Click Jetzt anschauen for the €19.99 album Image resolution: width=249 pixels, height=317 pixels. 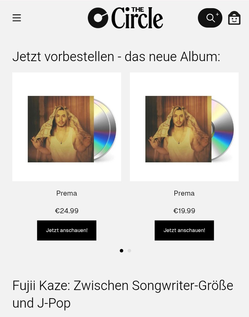(184, 230)
